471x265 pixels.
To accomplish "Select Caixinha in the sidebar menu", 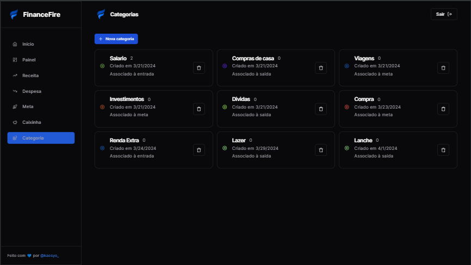I will coord(32,122).
